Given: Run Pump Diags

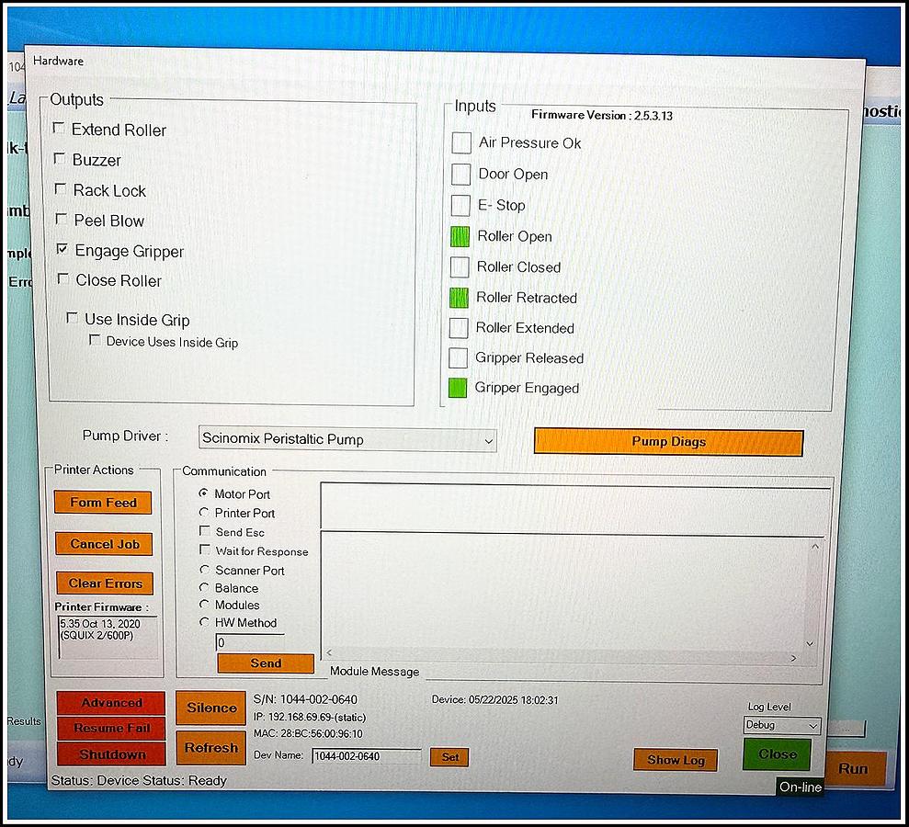Looking at the screenshot, I should pyautogui.click(x=668, y=442).
